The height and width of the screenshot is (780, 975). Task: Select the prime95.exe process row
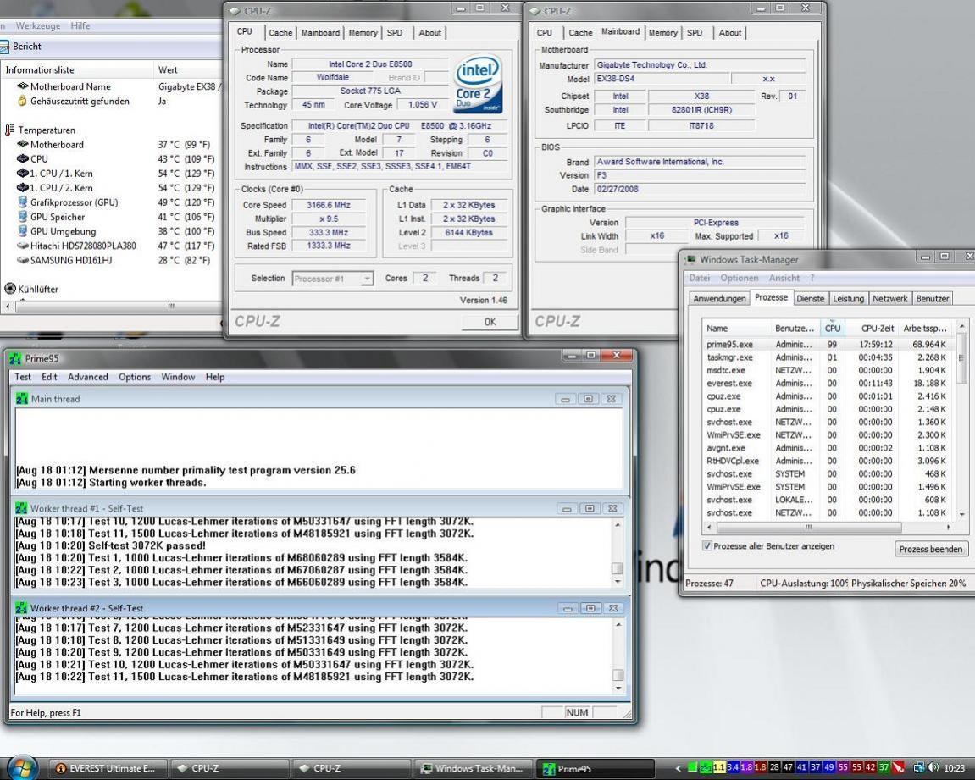pyautogui.click(x=828, y=345)
